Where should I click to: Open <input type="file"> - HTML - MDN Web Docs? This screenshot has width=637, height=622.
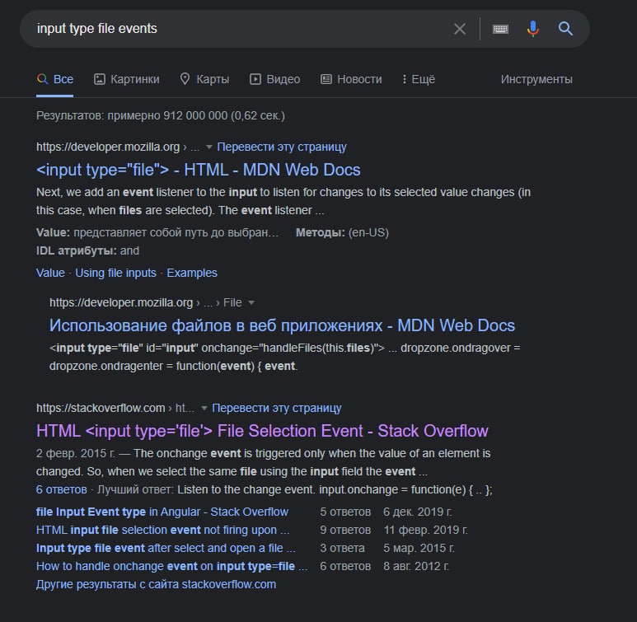tap(199, 170)
